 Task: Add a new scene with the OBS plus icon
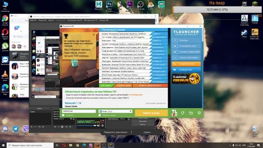[x=31, y=127]
